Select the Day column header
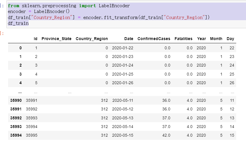 [x=230, y=39]
